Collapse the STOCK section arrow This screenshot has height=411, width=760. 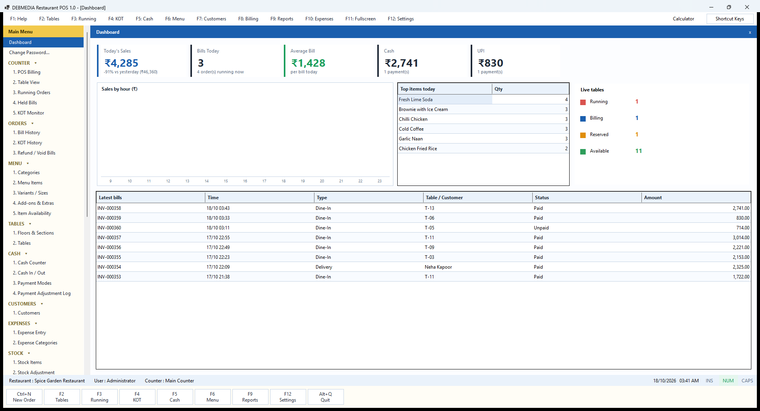pos(29,353)
